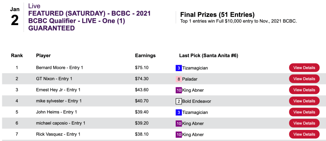This screenshot has width=326, height=141.
Task: Click the pink number 8 Paladar badge
Action: point(178,79)
